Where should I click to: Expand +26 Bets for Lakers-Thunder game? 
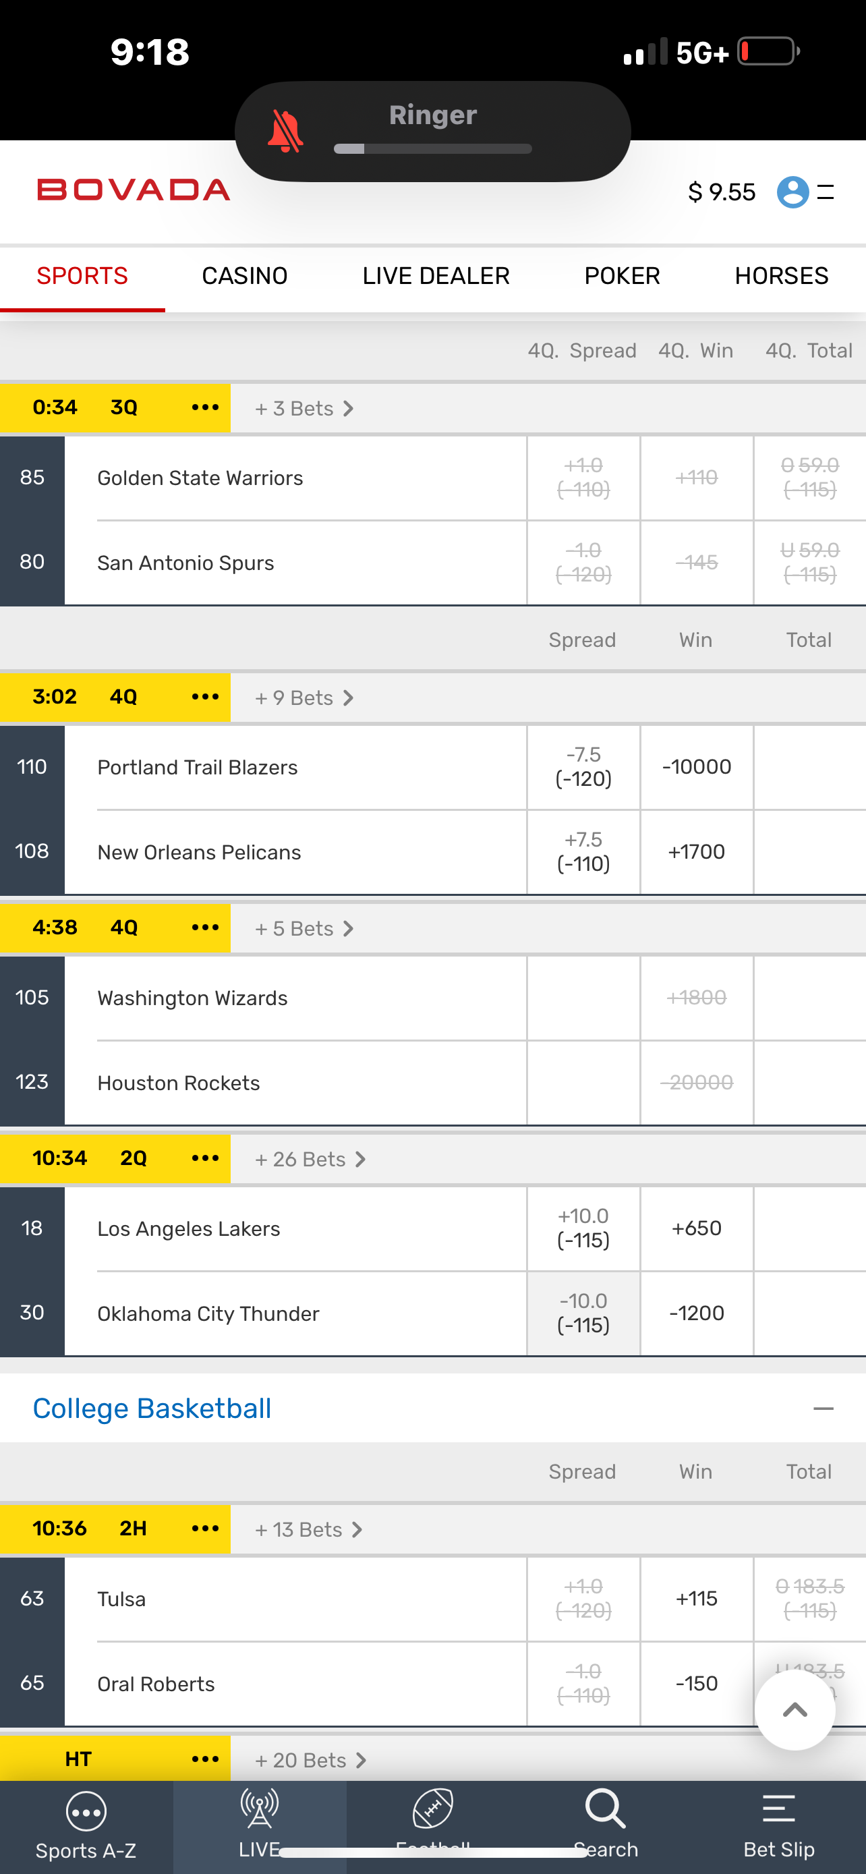click(x=310, y=1159)
